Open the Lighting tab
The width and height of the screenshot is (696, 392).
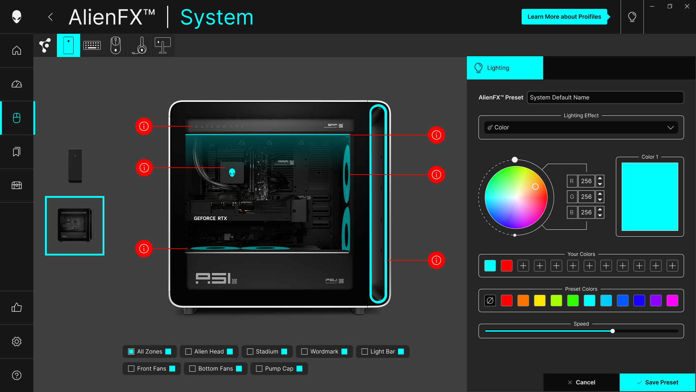505,68
